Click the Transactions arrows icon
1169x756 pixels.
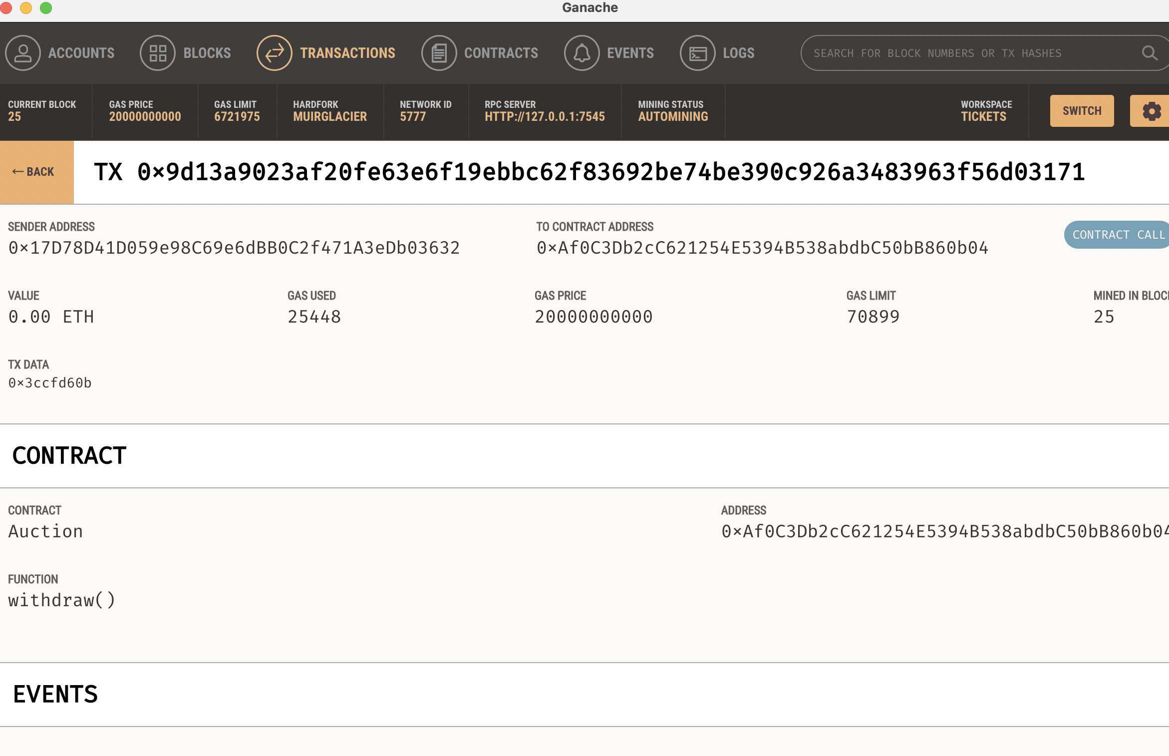pyautogui.click(x=275, y=53)
